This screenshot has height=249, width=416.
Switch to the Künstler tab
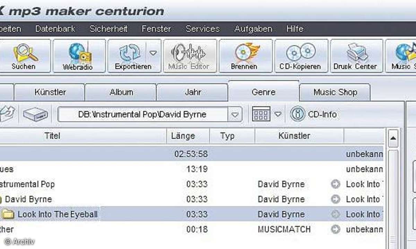pos(50,92)
